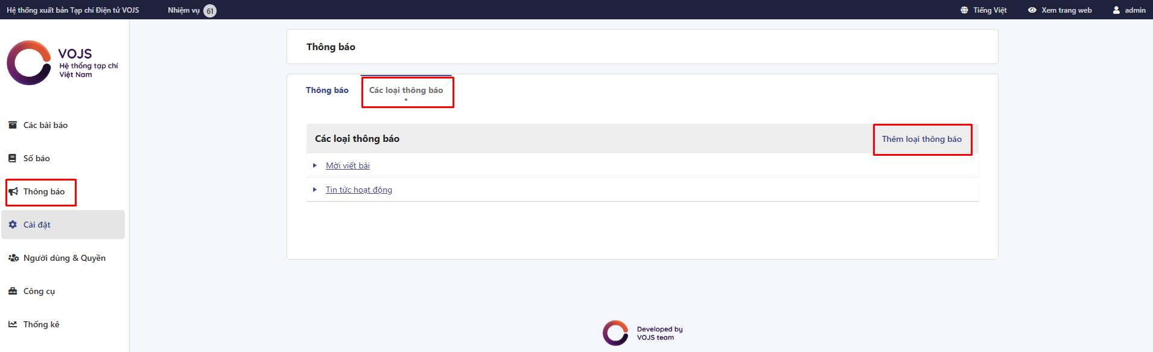Switch to the Thông báo tab
This screenshot has height=352, width=1153.
click(x=327, y=91)
